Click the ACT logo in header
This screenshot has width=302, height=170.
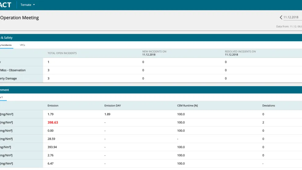5,5
